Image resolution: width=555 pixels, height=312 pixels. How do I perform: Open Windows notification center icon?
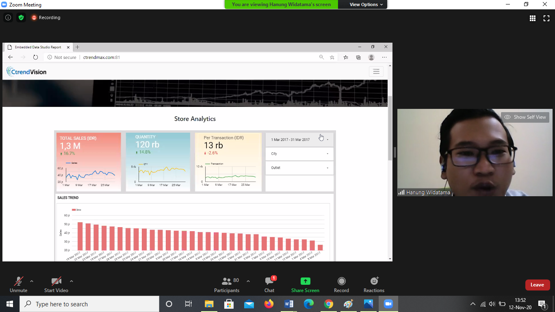(x=542, y=304)
